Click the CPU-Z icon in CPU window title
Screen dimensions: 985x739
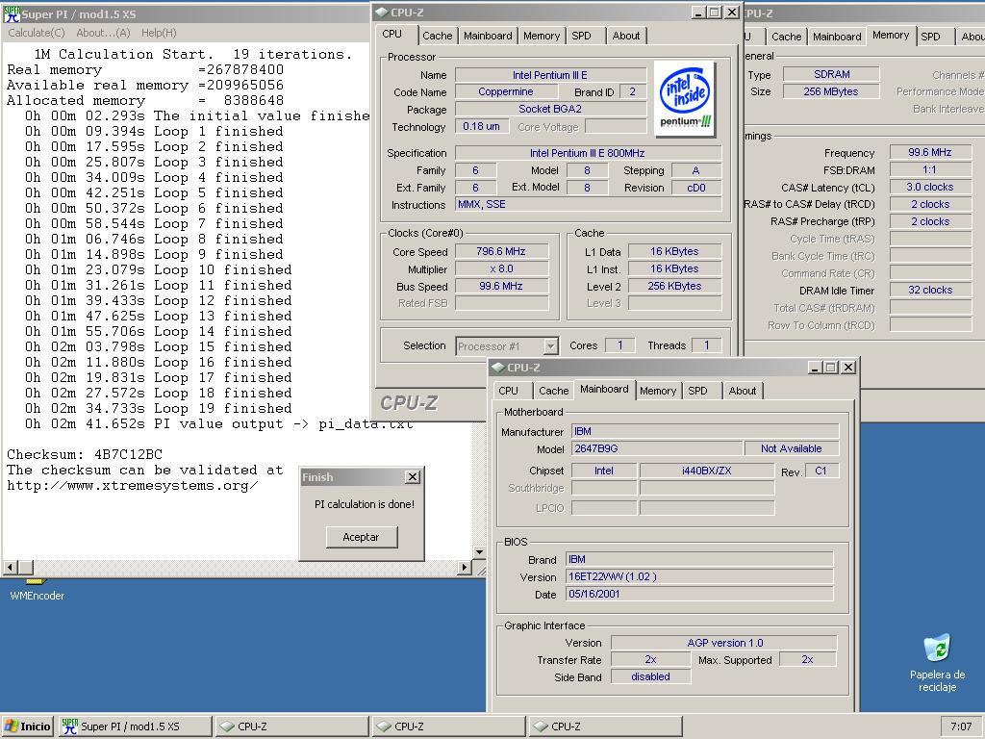(x=382, y=13)
